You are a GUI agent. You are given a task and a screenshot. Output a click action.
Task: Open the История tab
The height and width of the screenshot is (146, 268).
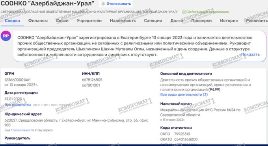pyautogui.click(x=229, y=21)
